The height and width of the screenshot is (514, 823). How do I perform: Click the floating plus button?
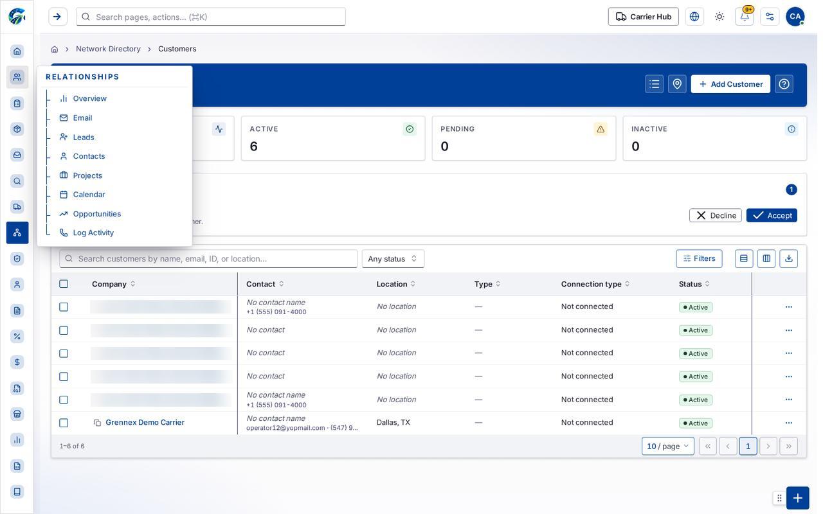pyautogui.click(x=798, y=498)
